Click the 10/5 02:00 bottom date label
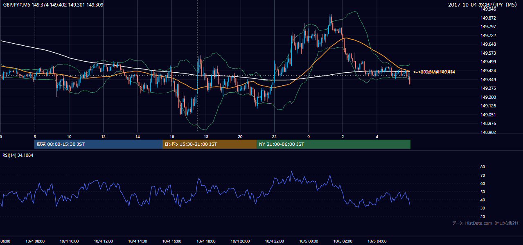Viewport: 523px width, 245px height. 343,241
